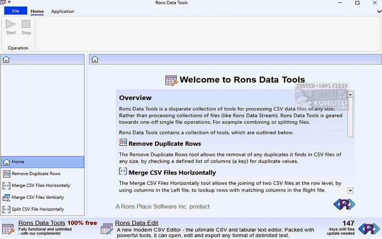This screenshot has width=382, height=239.
Task: Select Remove Duplicate Rows in sidebar
Action: [36, 174]
